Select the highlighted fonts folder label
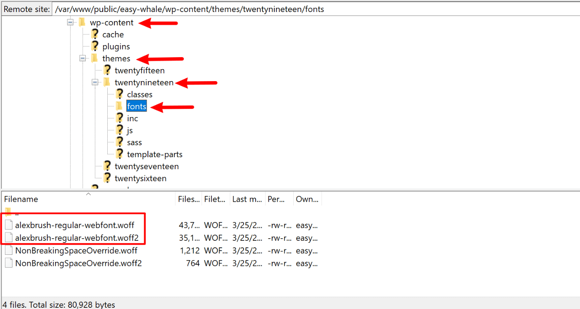Screen dimensions: 580x309 (x=137, y=107)
